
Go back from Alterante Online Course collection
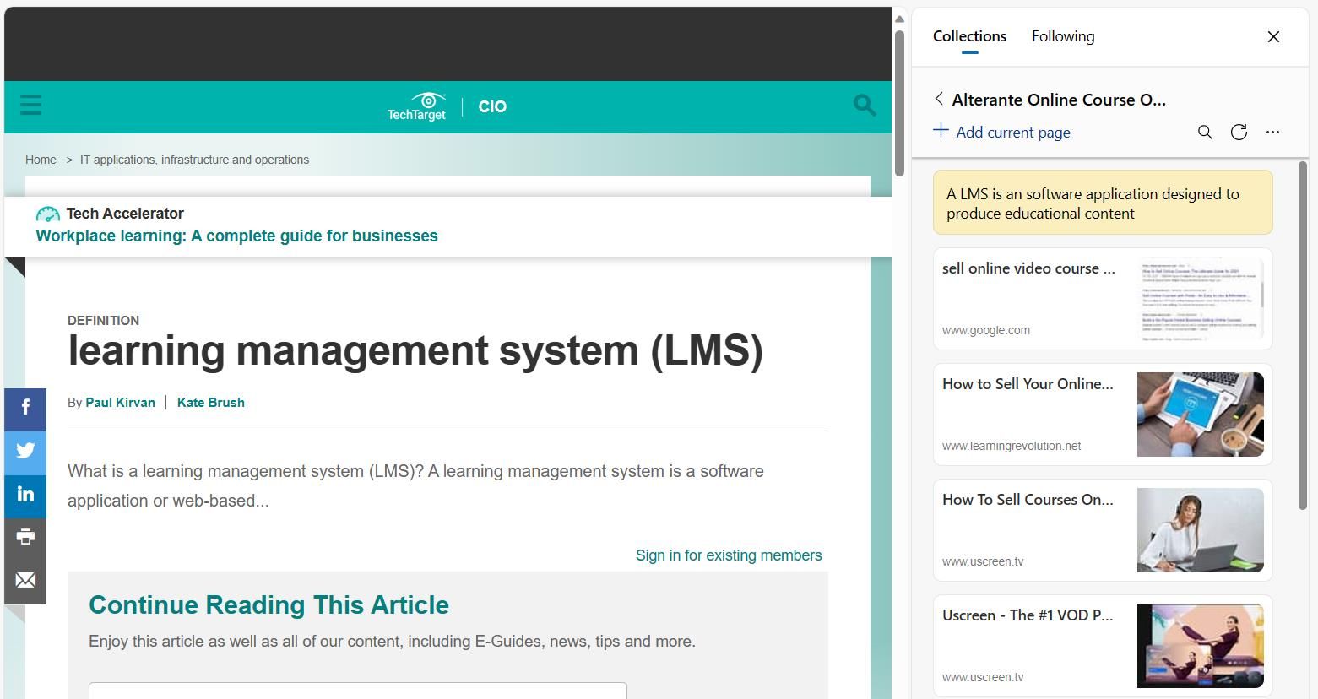click(x=939, y=99)
